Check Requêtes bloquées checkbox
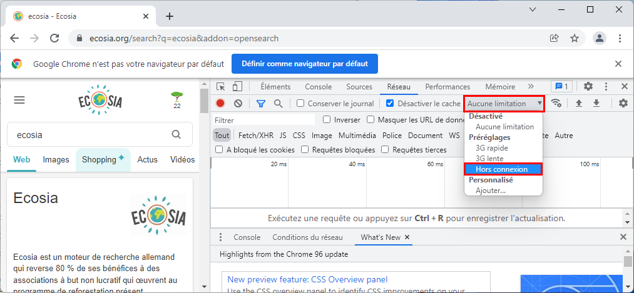Screen dimensions: 634x293 coord(305,150)
